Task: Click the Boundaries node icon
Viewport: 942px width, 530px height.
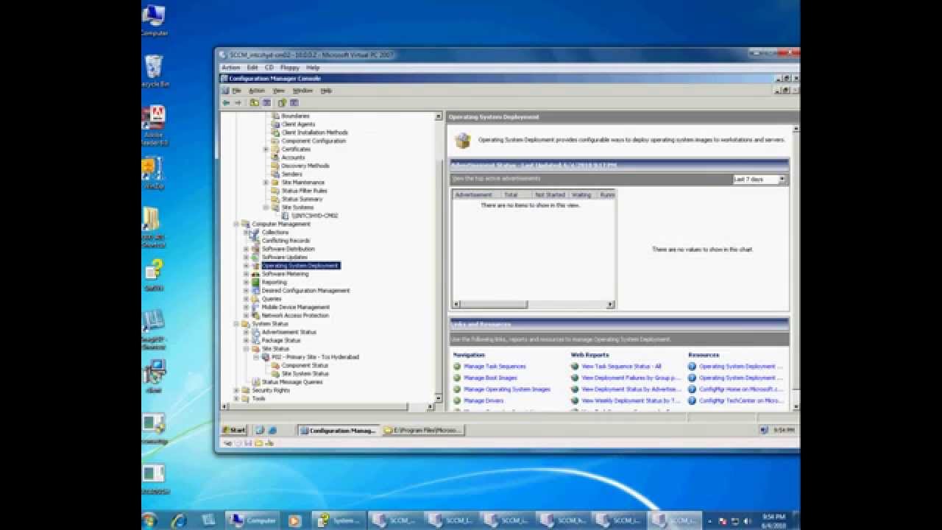Action: (276, 116)
